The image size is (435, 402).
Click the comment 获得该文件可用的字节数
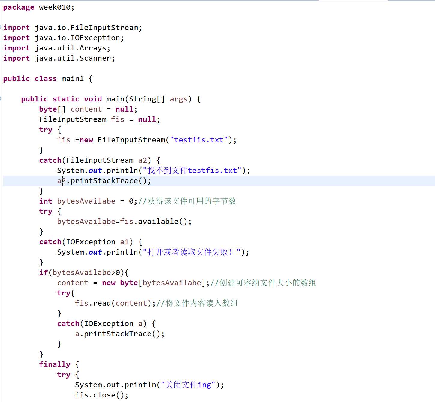187,201
